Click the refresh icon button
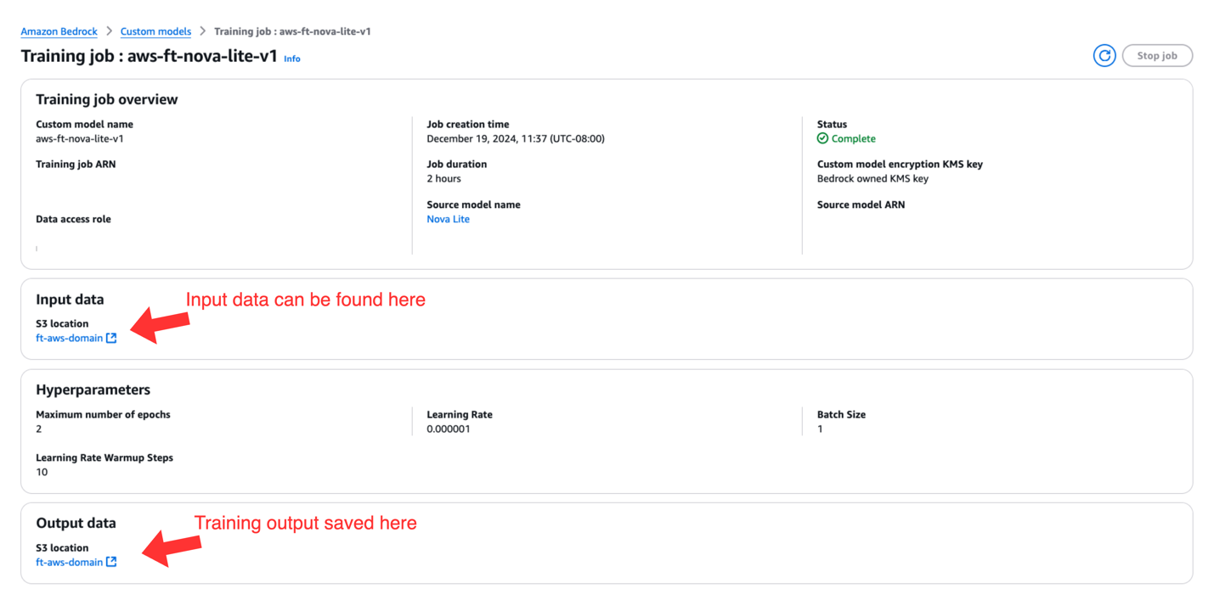Image resolution: width=1214 pixels, height=600 pixels. [x=1104, y=56]
